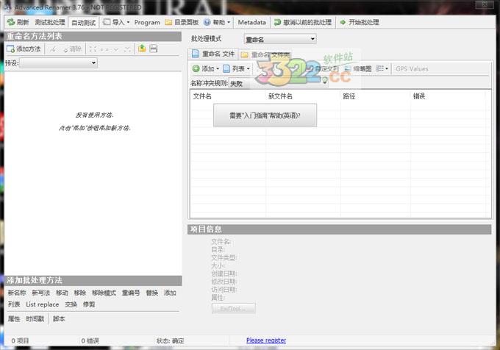The image size is (500, 350).
Task: Click GPS Values in file toolbar
Action: (x=412, y=68)
